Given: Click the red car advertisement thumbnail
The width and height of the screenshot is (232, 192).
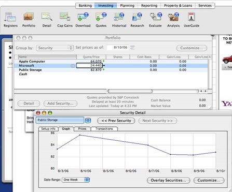Looking at the screenshot, I should pos(227,60).
